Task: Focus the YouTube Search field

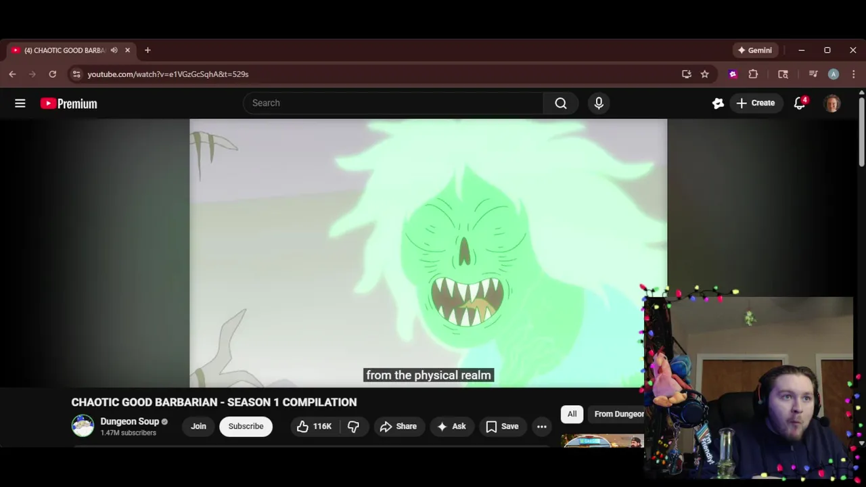Action: coord(393,103)
